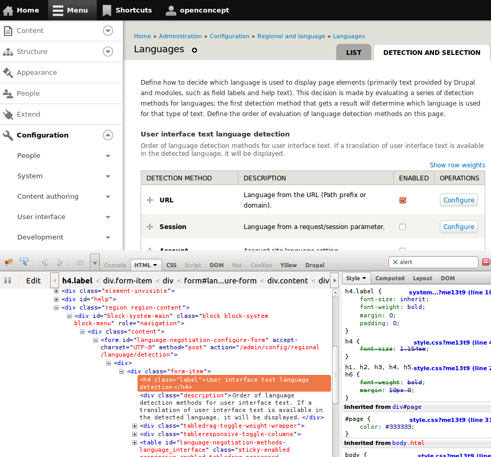Open the Computed tab in Firebug
The image size is (491, 457).
[x=390, y=278]
